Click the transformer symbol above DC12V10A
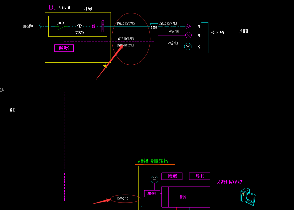294x210 pixels. pos(80,26)
